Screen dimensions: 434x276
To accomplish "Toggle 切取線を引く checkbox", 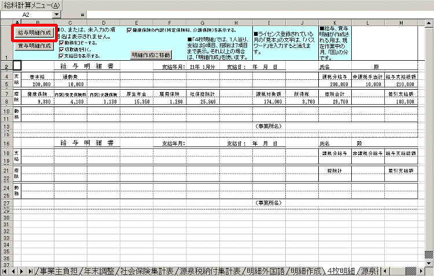I will [x=62, y=49].
